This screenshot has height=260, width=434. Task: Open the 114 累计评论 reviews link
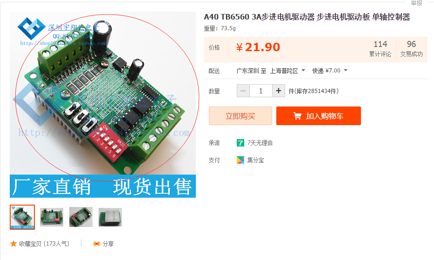pos(380,48)
